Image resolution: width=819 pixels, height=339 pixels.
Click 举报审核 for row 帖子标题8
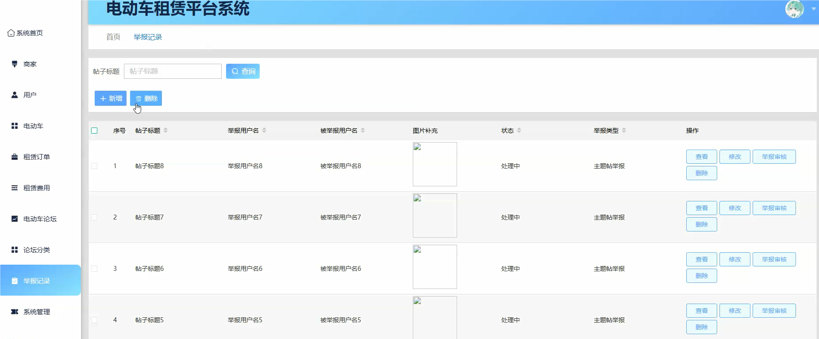tap(774, 157)
